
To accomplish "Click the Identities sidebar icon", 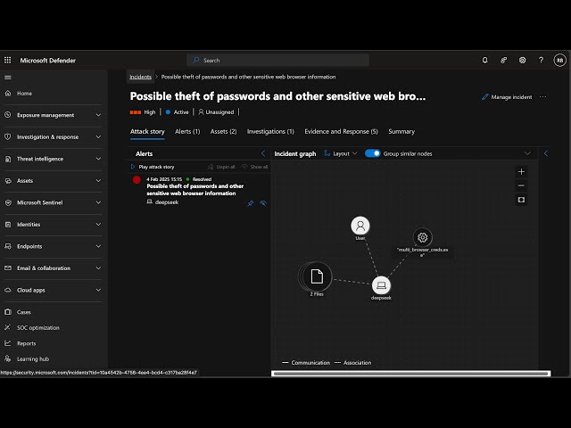I will tap(8, 224).
